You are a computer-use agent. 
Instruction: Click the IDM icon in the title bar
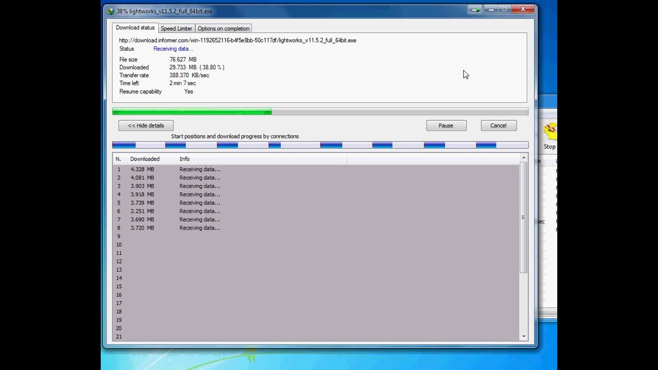point(111,11)
